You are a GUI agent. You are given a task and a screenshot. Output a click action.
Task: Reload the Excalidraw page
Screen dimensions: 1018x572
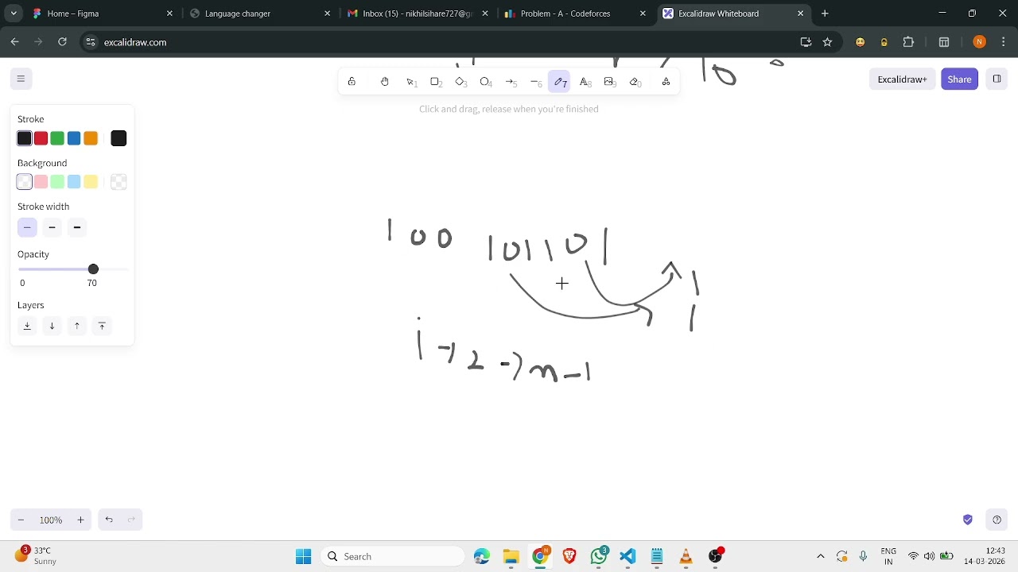click(62, 42)
